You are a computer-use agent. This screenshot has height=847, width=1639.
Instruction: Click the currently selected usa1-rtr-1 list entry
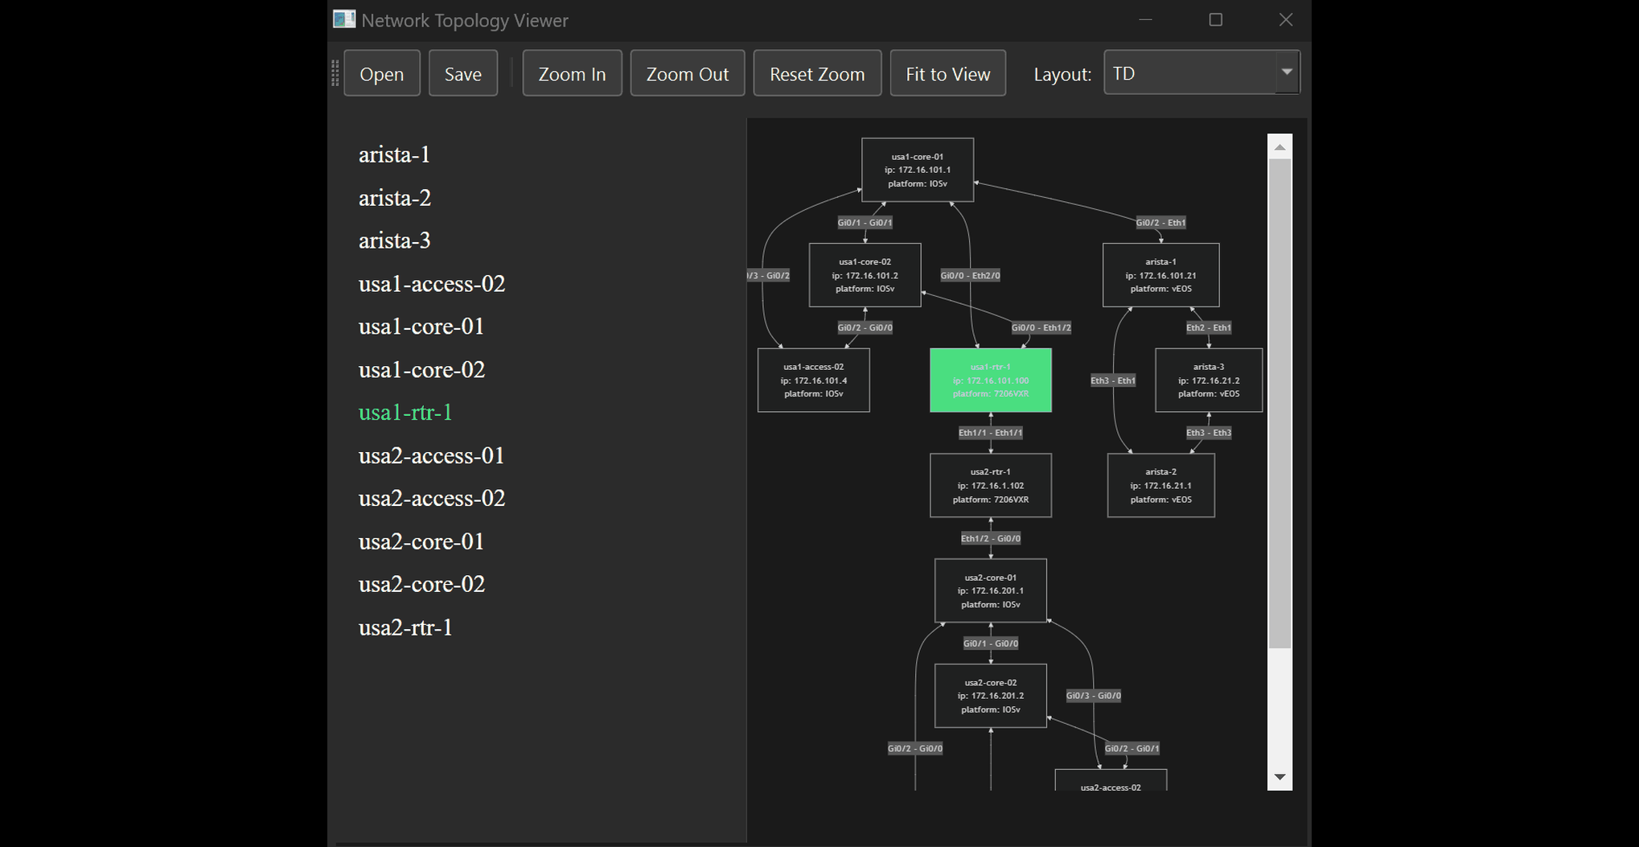pyautogui.click(x=405, y=412)
